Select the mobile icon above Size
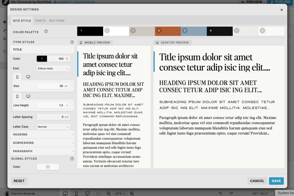This screenshot has height=196, width=294. point(17,77)
